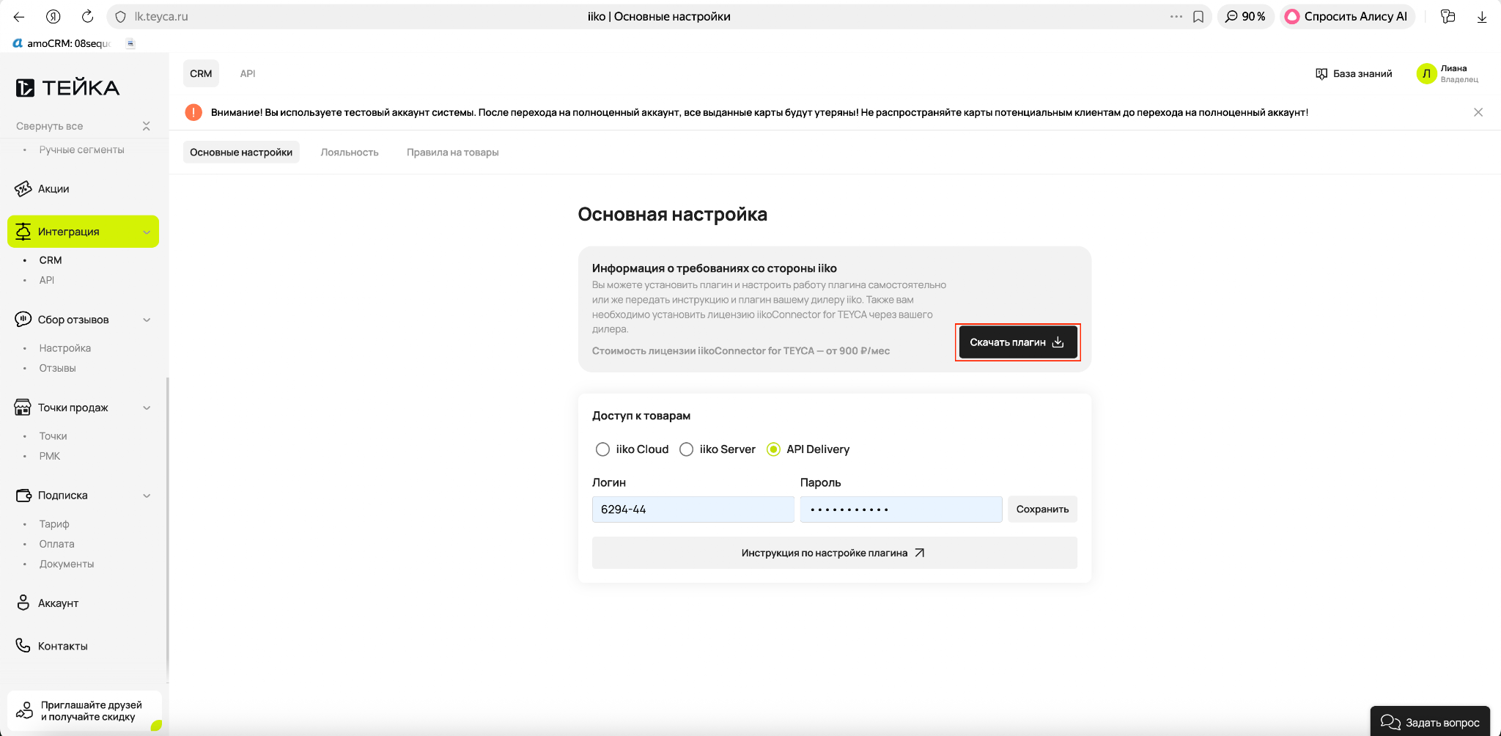Click the Интеграция sidebar icon
This screenshot has height=736, width=1501.
[x=23, y=232]
